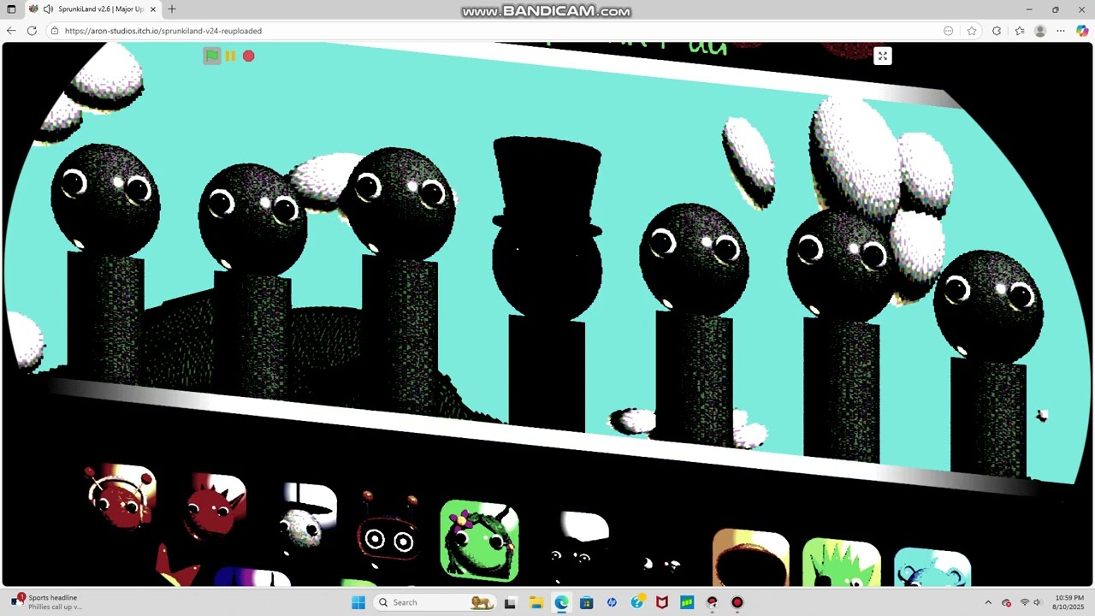Open a new browser tab

click(172, 9)
